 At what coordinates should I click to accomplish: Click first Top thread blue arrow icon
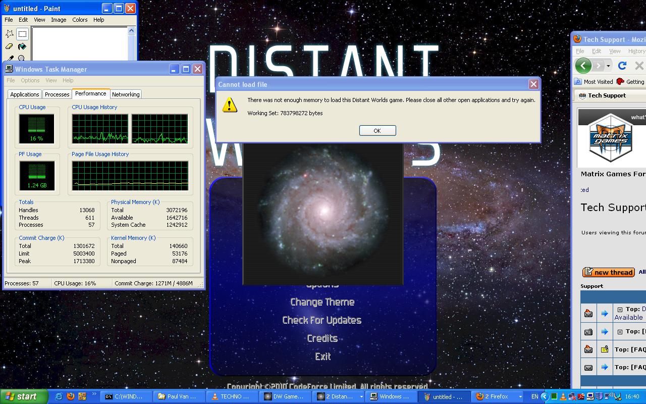point(605,314)
